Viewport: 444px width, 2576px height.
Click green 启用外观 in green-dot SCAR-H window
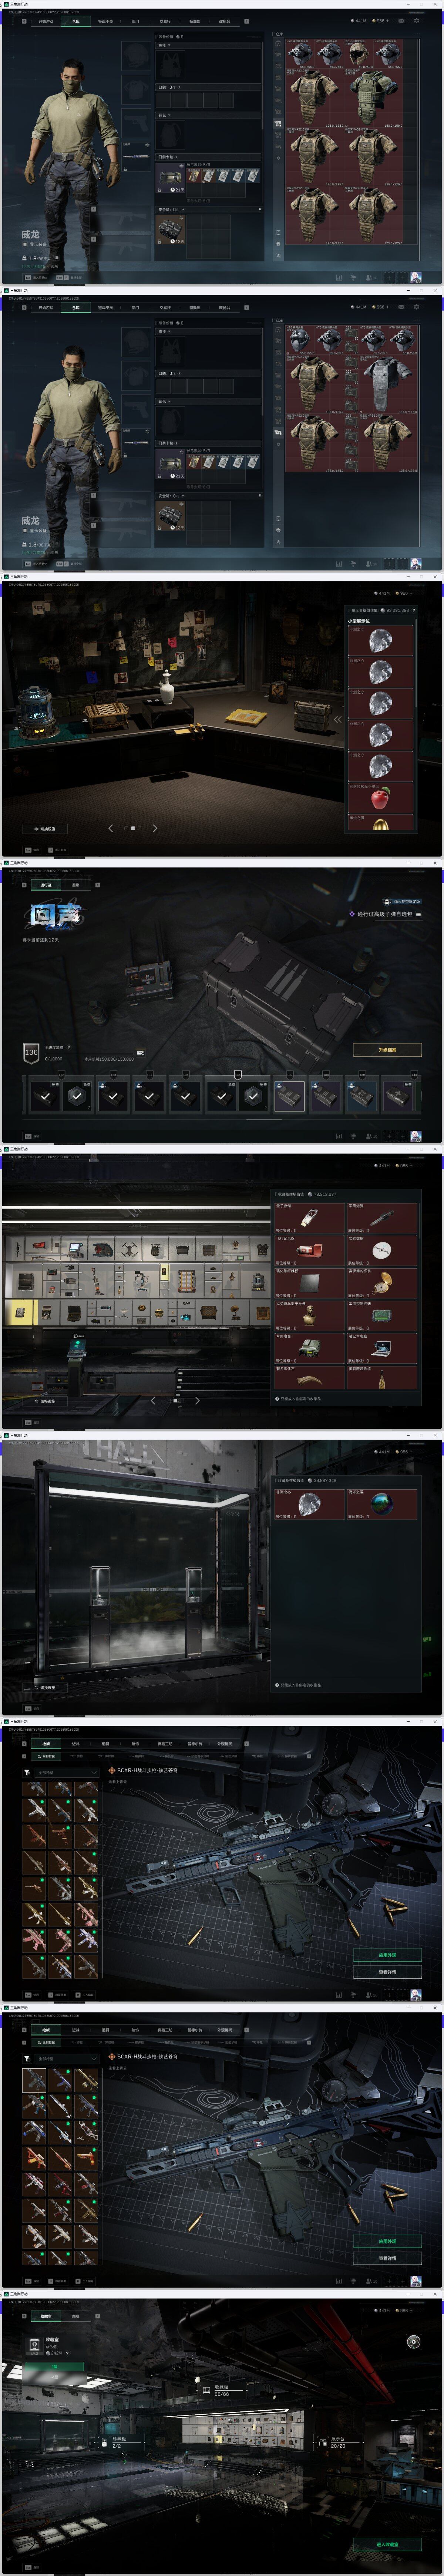387,1955
